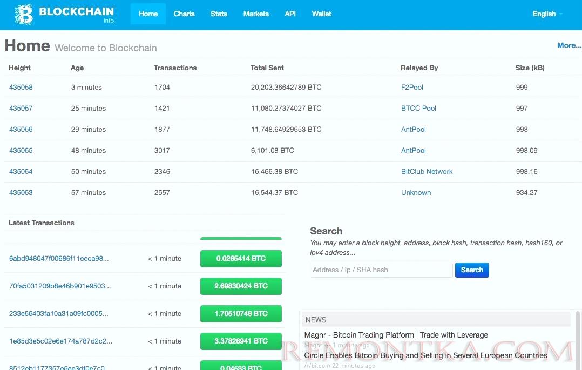582x370 pixels.
Task: Open transaction 1e85d3e5c02e6e174a787d2c2...
Action: 60,341
